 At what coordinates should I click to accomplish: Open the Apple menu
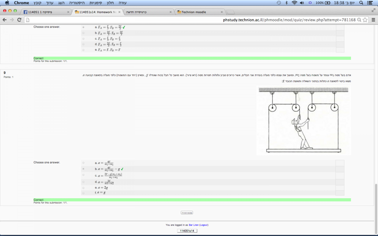[x=7, y=3]
